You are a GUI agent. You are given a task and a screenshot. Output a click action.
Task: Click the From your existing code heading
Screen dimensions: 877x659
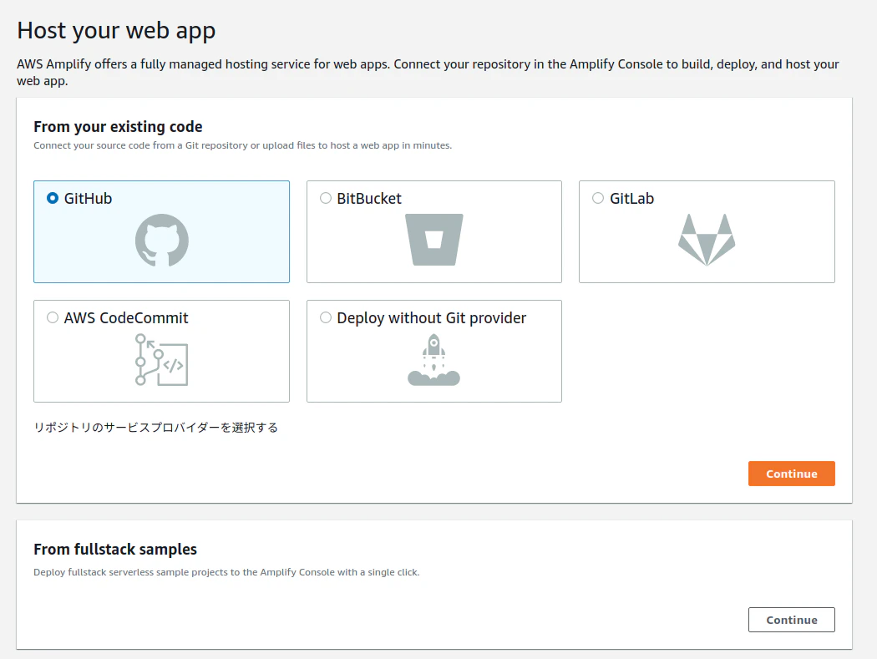click(118, 127)
